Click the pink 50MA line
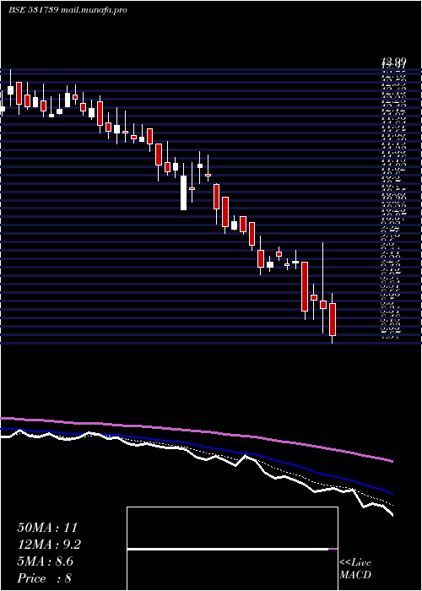The width and height of the screenshot is (422, 591). (x=196, y=431)
